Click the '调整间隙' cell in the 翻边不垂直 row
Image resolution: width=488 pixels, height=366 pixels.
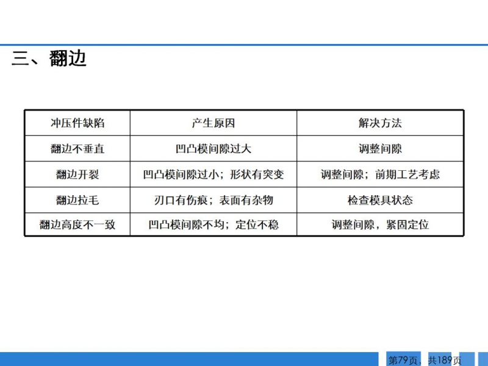(380, 148)
